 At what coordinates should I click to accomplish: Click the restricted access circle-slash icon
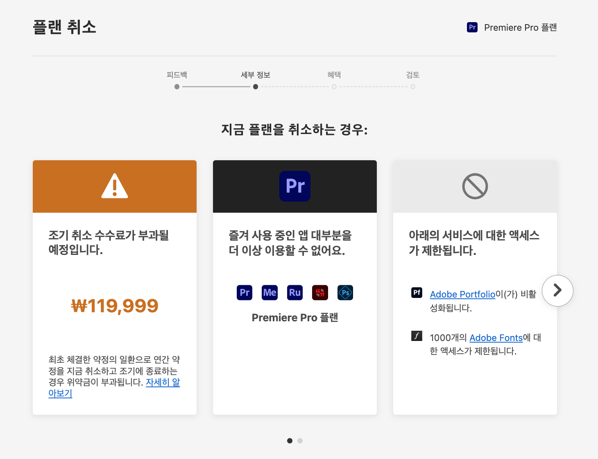[x=475, y=186]
